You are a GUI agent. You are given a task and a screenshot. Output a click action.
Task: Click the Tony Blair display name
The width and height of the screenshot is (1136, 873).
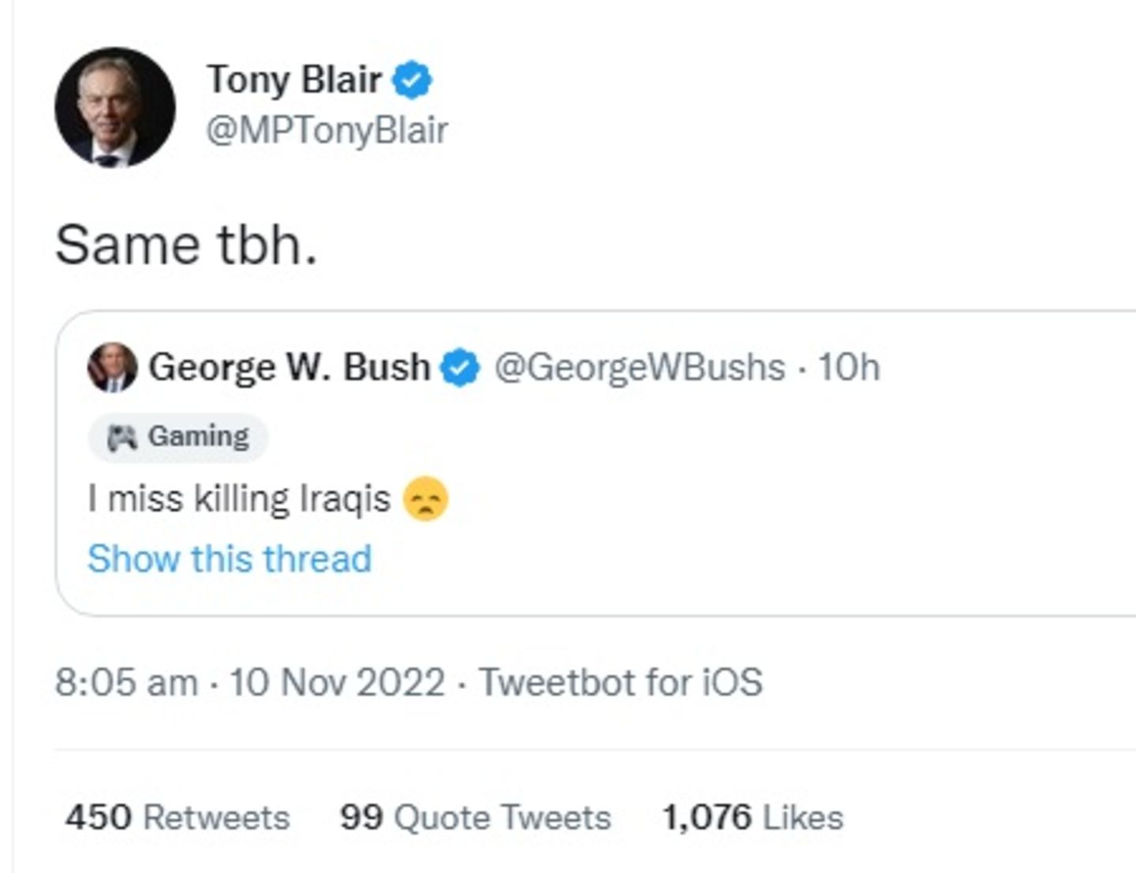(x=294, y=80)
